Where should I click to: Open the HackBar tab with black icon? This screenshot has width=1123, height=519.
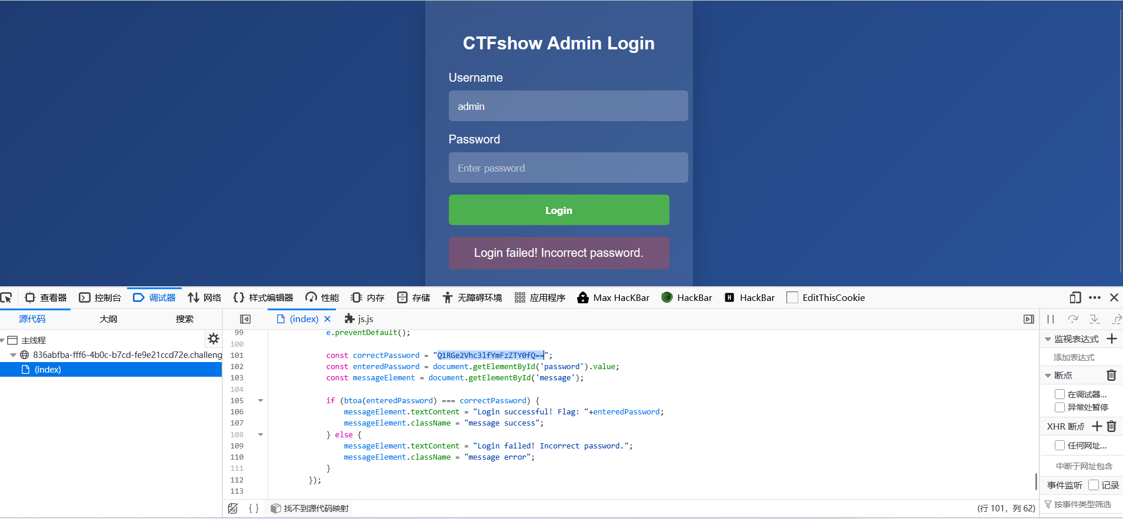750,297
